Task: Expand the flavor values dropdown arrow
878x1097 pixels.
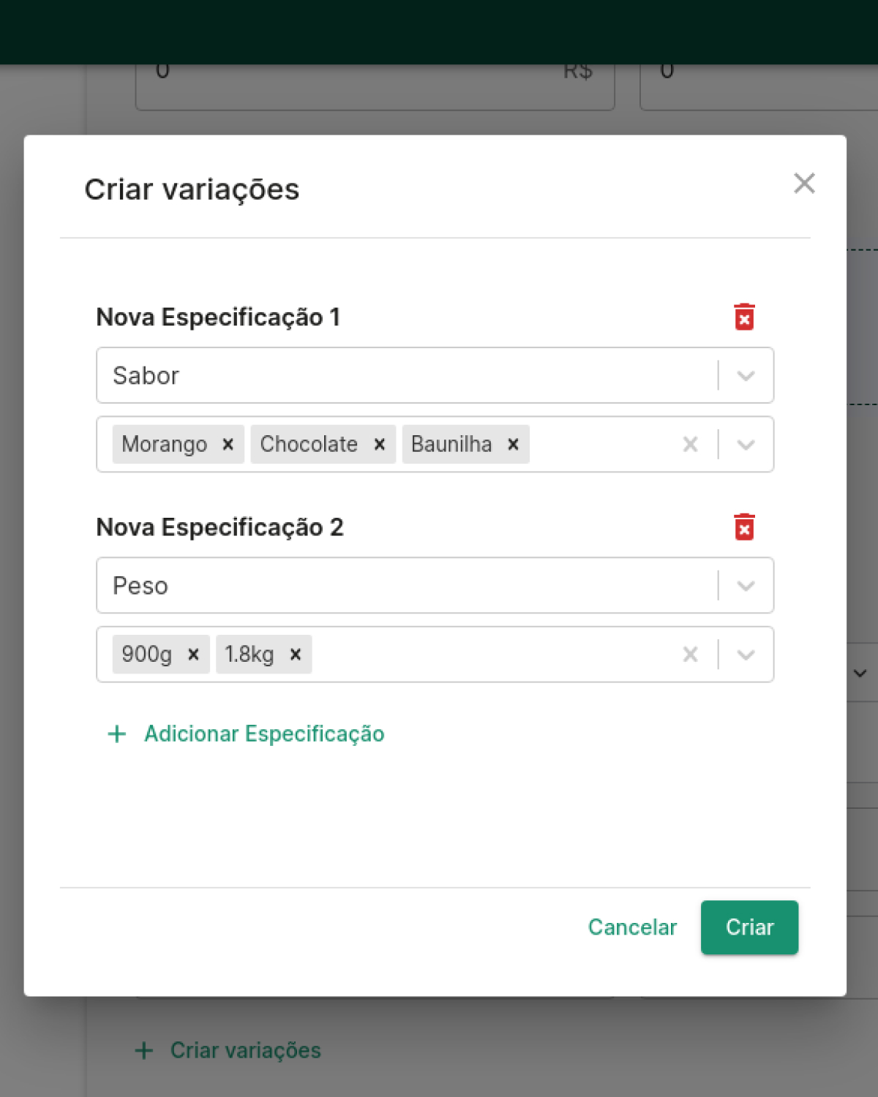Action: point(746,444)
